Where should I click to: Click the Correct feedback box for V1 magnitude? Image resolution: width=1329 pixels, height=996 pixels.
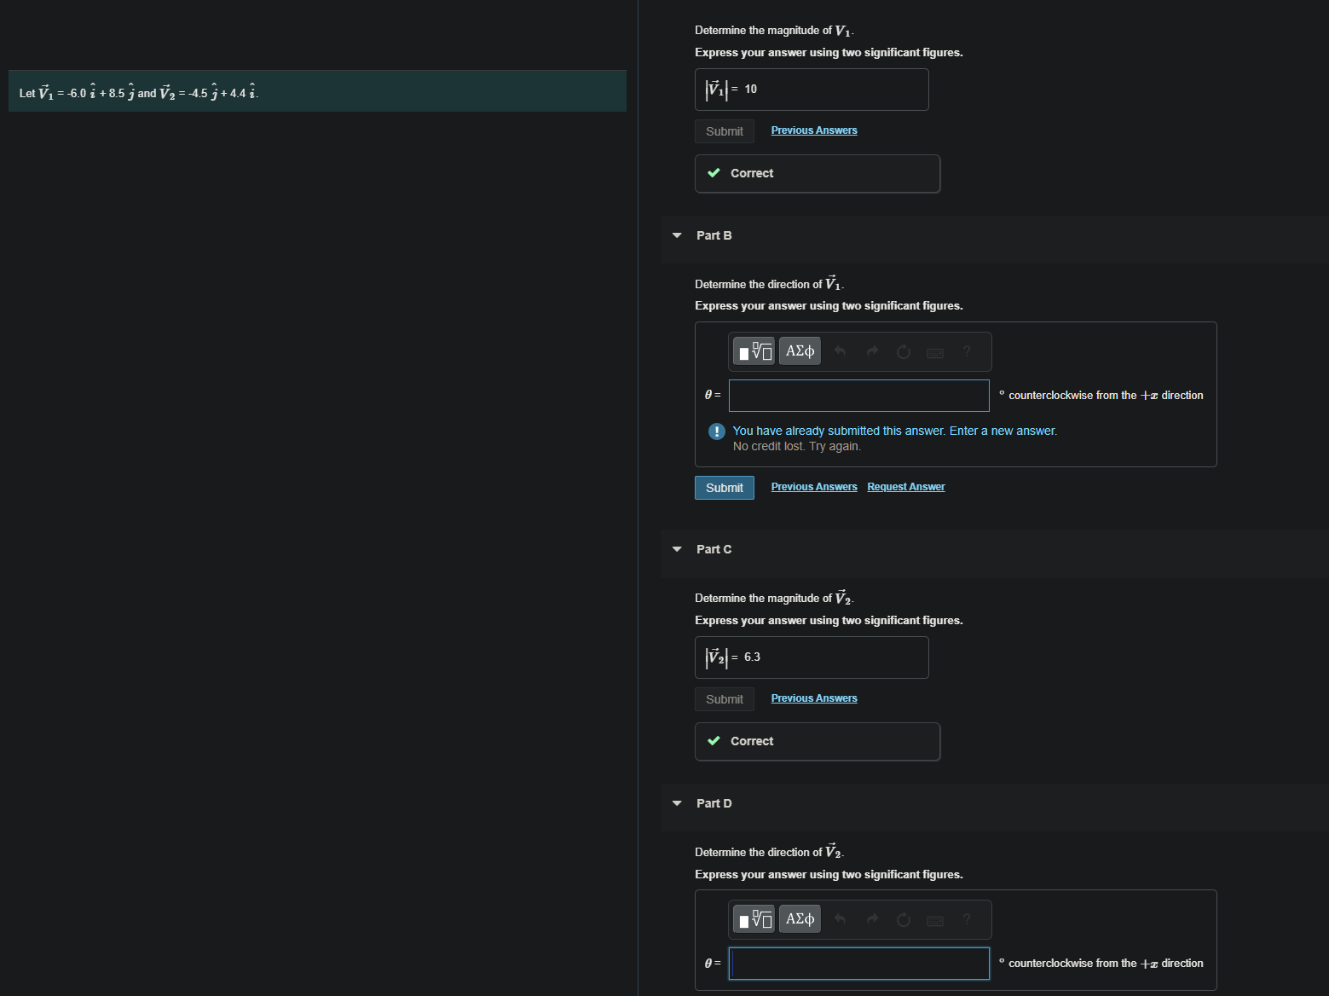coord(818,174)
